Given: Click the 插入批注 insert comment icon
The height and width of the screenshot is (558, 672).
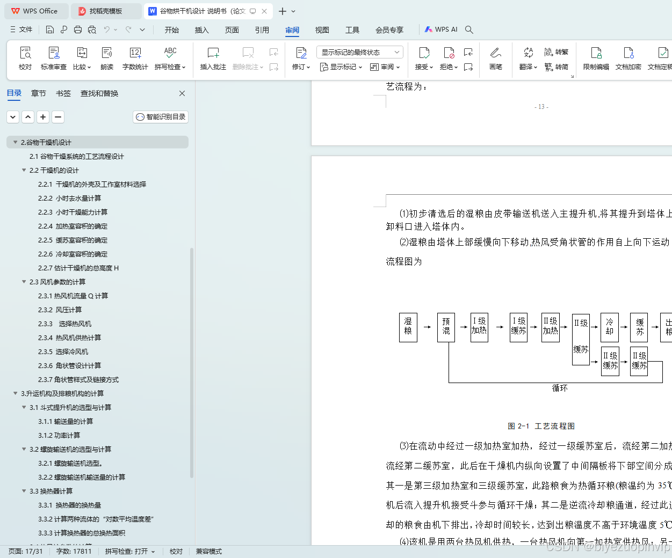Looking at the screenshot, I should point(213,58).
